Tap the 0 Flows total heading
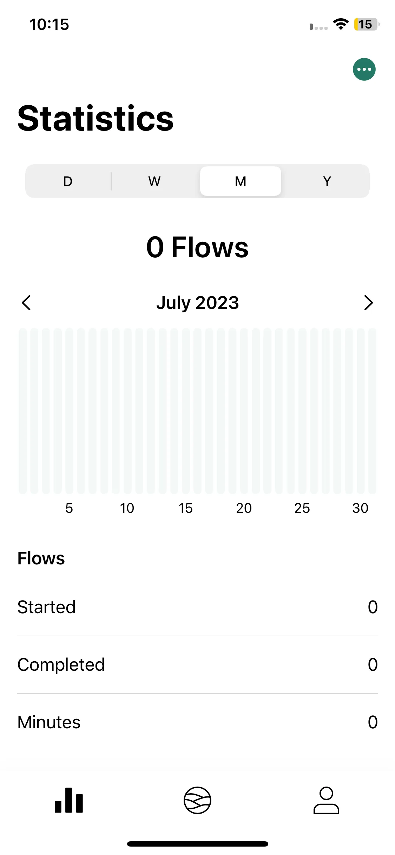 point(197,247)
